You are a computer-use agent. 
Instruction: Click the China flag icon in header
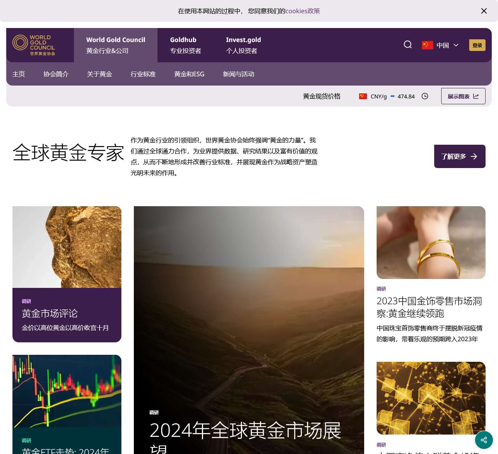428,45
